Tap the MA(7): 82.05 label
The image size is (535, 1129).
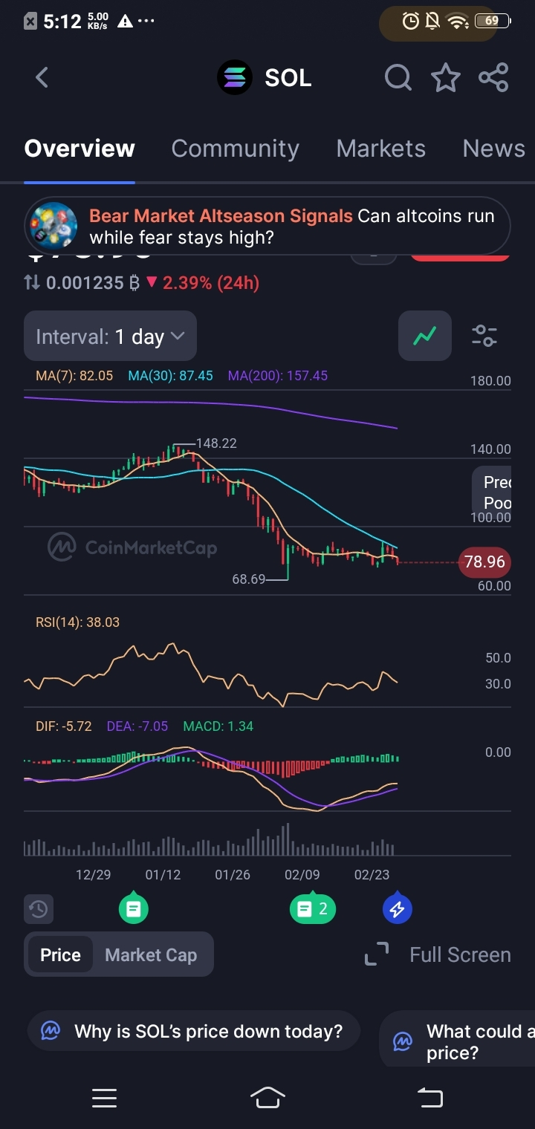pyautogui.click(x=74, y=376)
